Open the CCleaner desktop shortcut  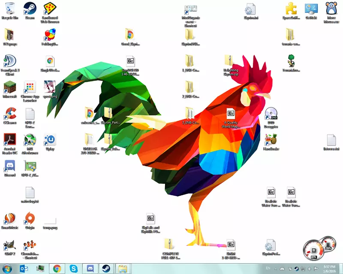click(x=9, y=114)
